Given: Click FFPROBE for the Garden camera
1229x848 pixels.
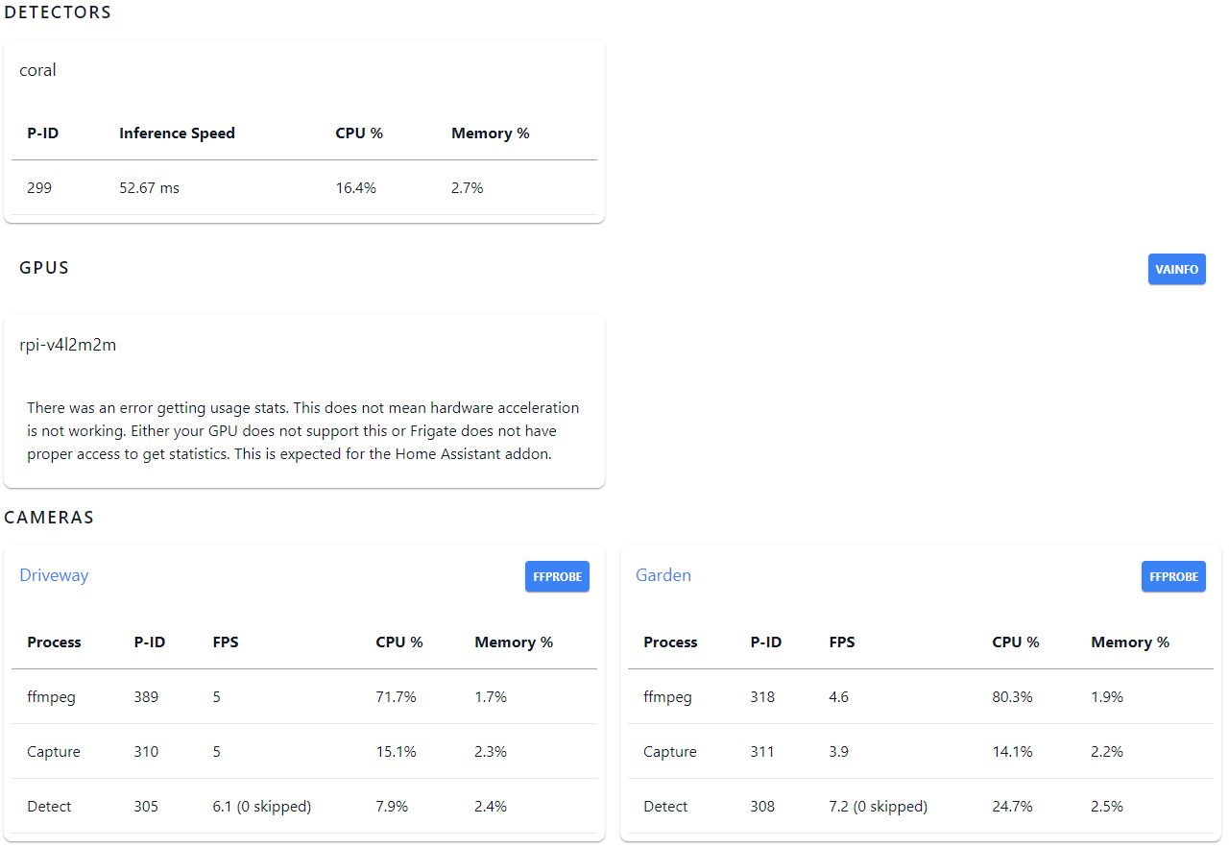Looking at the screenshot, I should coord(1173,576).
